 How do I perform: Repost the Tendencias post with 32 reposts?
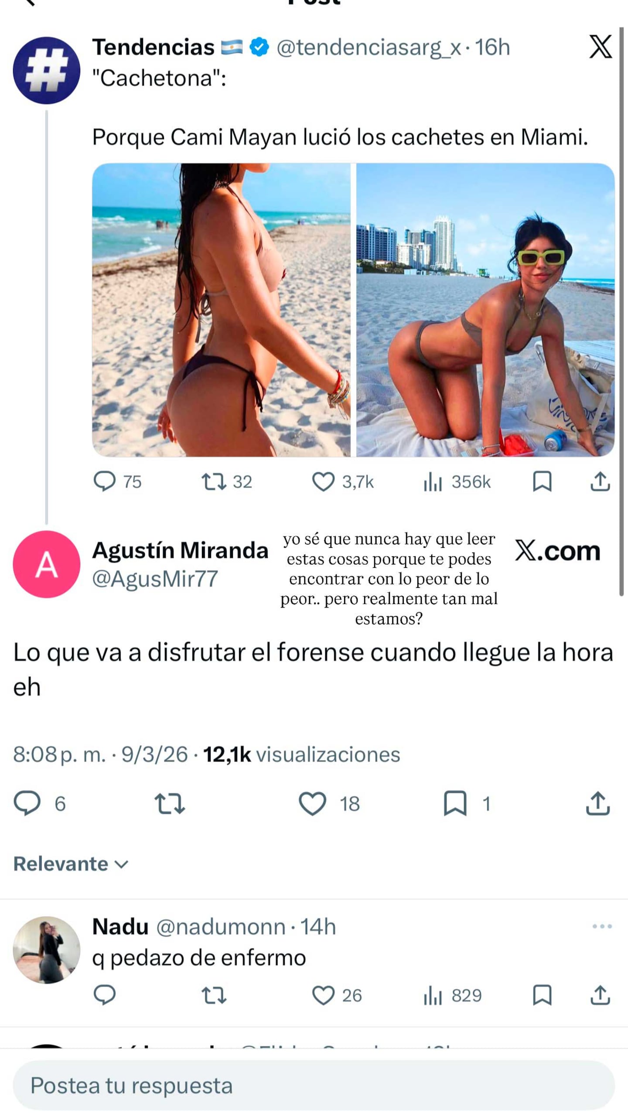pos(214,482)
